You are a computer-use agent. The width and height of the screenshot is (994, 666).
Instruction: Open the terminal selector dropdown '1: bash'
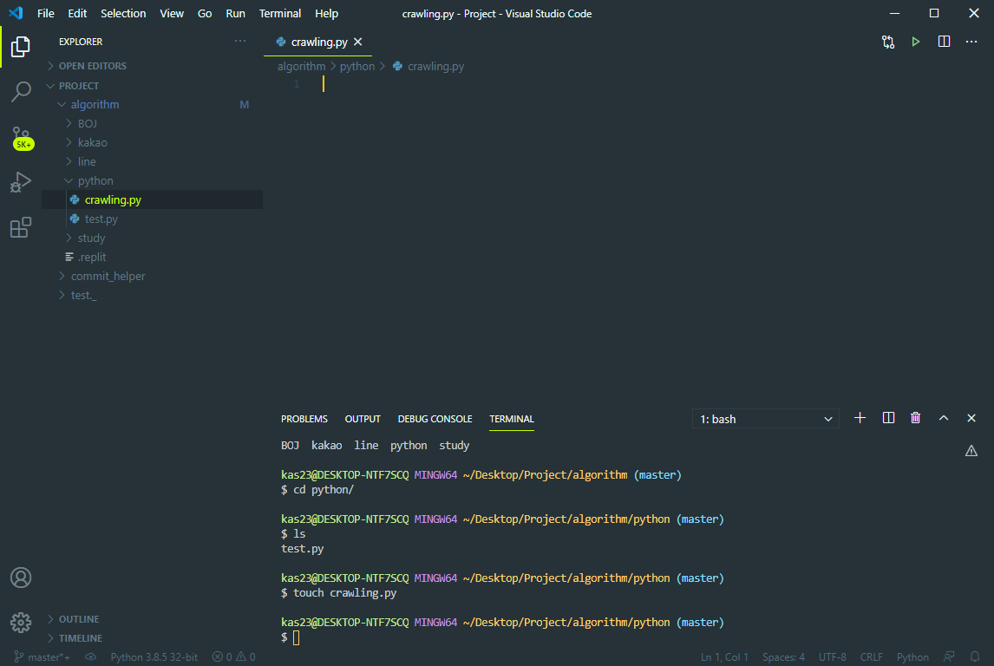coord(765,419)
